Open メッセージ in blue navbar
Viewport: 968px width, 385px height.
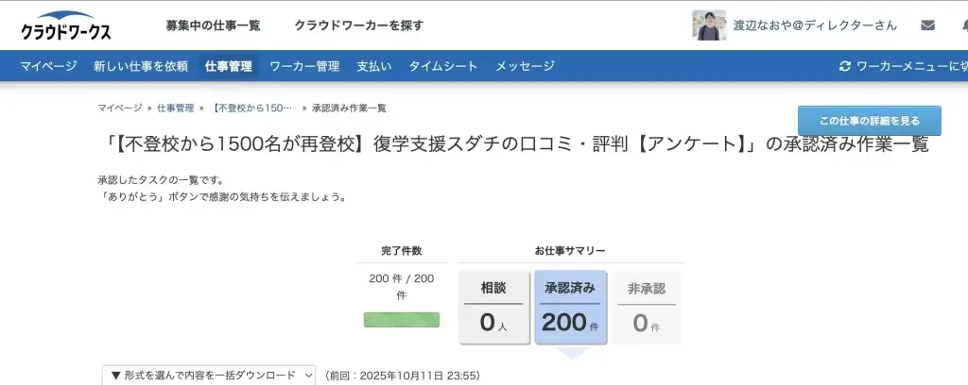525,66
